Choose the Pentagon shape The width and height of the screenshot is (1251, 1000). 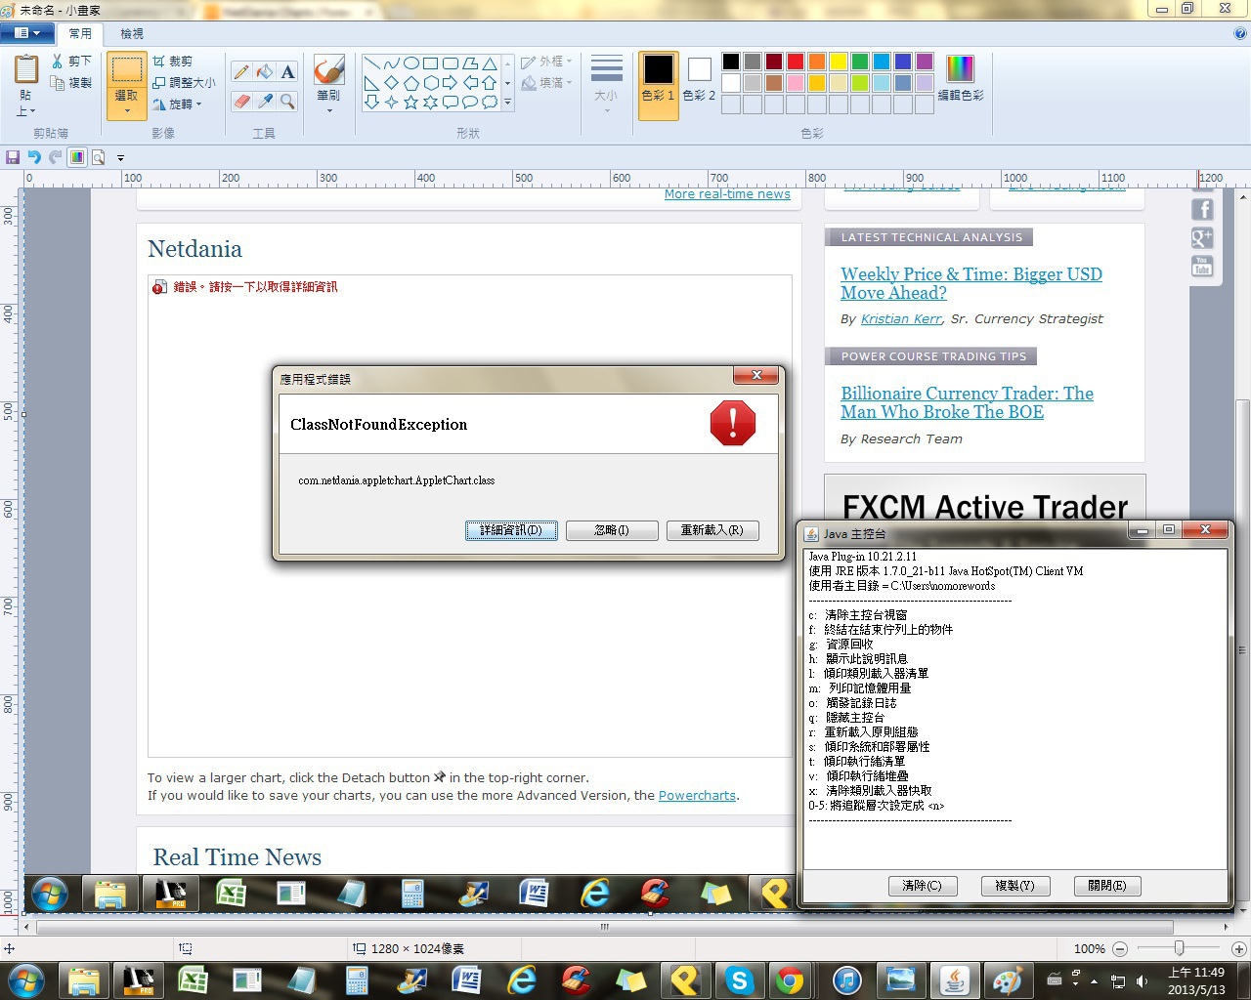(410, 83)
